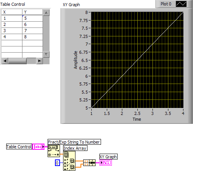Select the Index Array function node
The width and height of the screenshot is (197, 173).
[69, 161]
